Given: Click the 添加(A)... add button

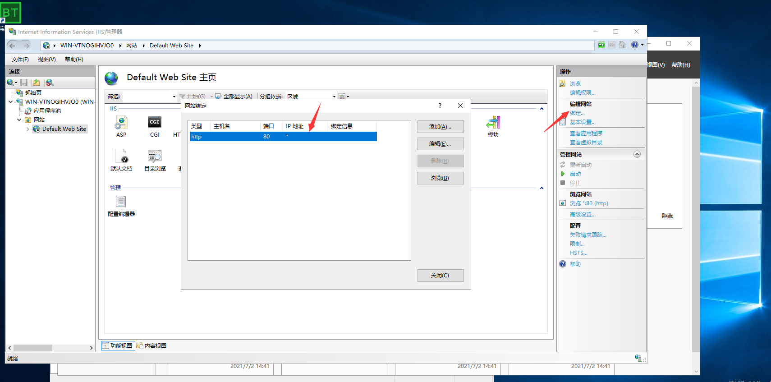Looking at the screenshot, I should (441, 127).
